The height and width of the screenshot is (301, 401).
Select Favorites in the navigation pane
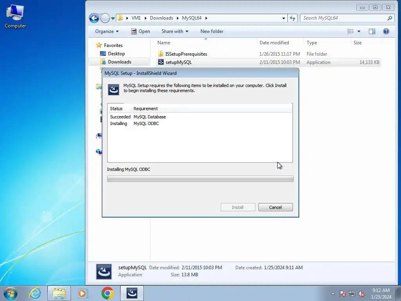[x=110, y=45]
